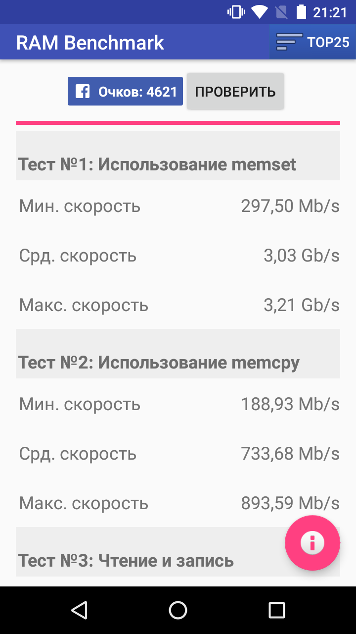The height and width of the screenshot is (634, 356).
Task: Click the Facebook logo in score badge
Action: pyautogui.click(x=82, y=92)
